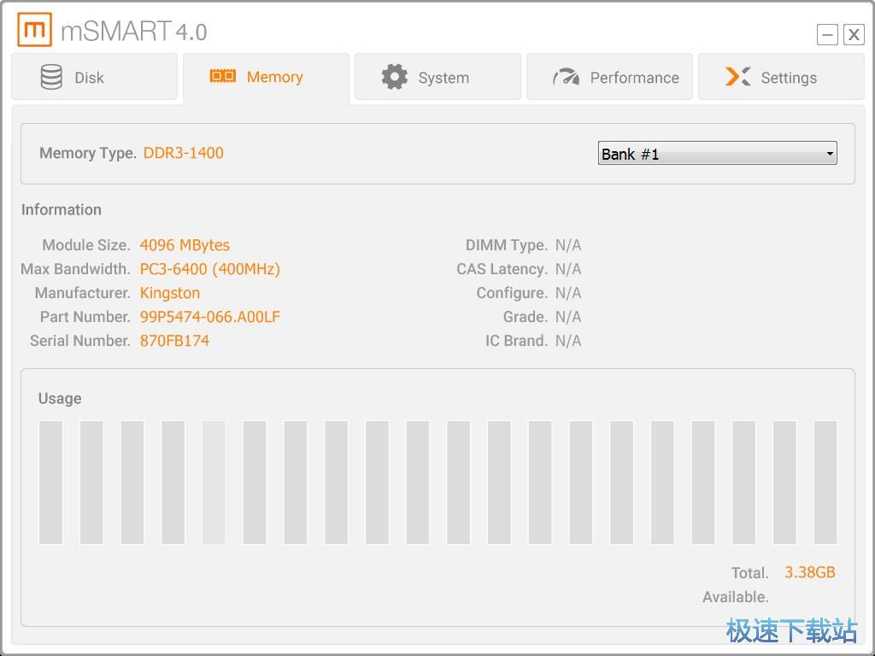Go to the Settings page
This screenshot has width=875, height=656.
pos(780,77)
